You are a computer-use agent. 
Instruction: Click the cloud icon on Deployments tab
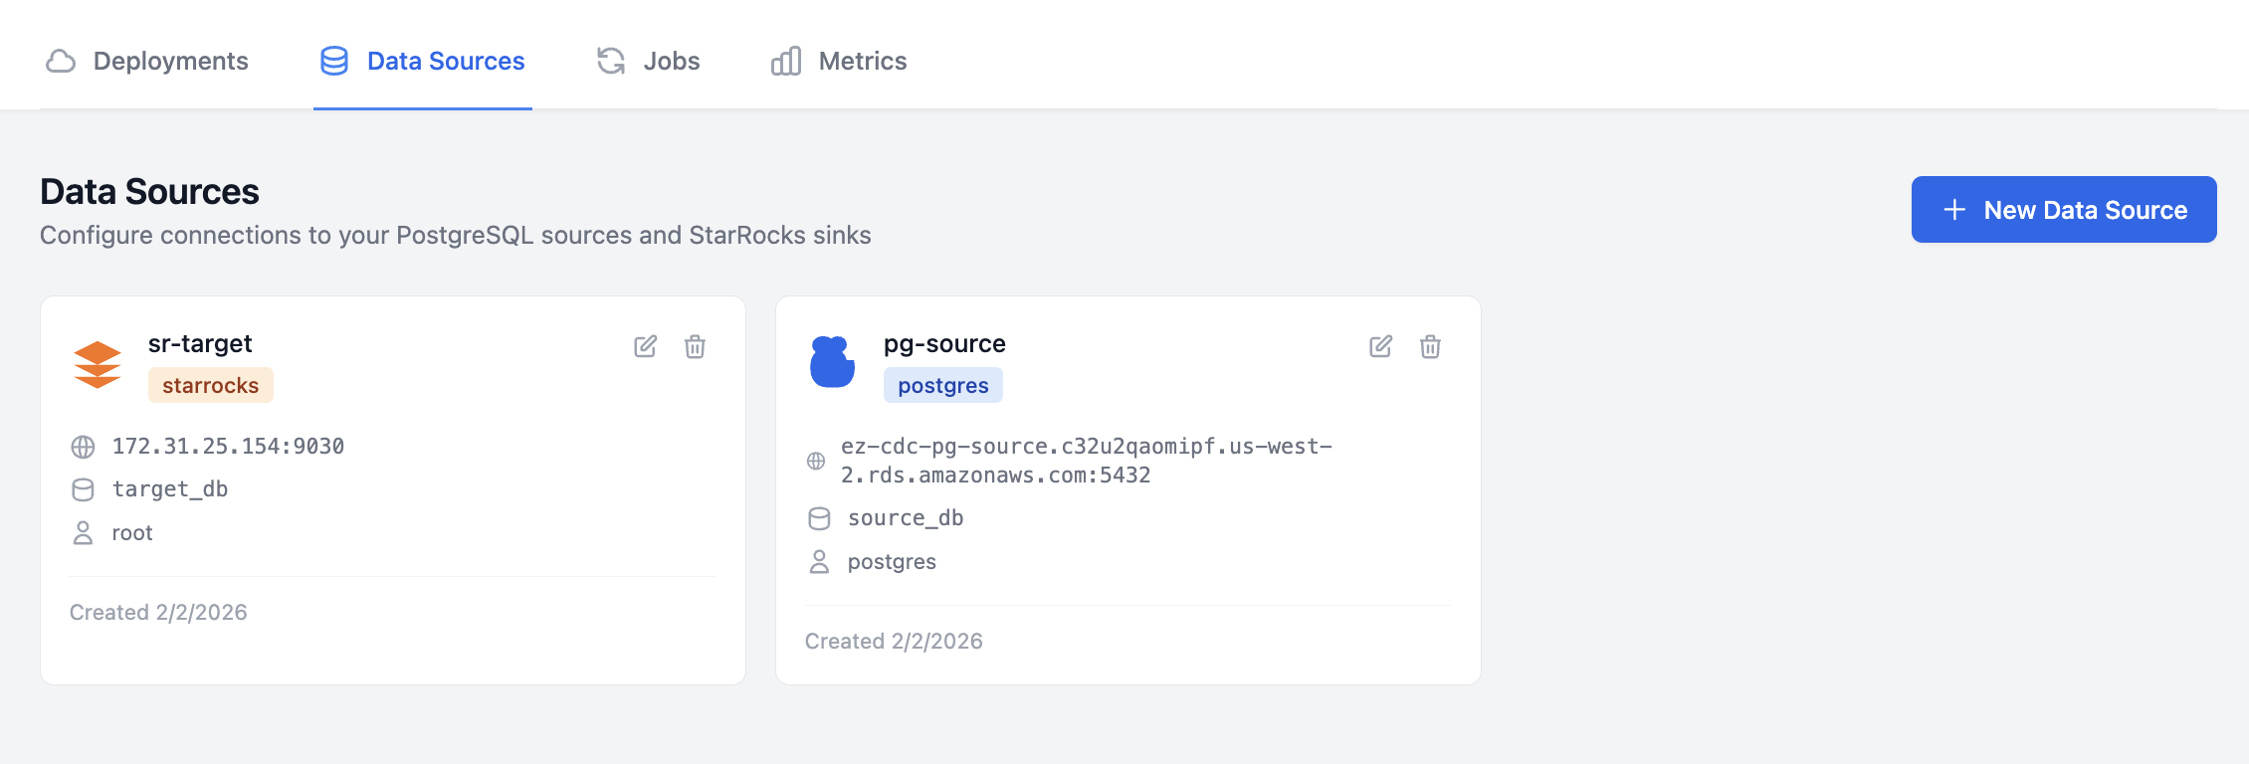[61, 61]
